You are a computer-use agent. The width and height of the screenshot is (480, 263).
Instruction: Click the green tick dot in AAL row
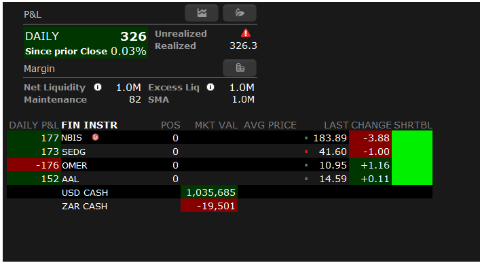pos(306,179)
